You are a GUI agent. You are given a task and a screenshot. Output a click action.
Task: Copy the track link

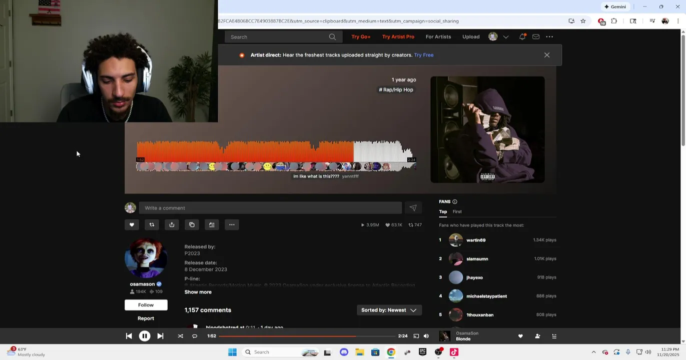coord(192,224)
